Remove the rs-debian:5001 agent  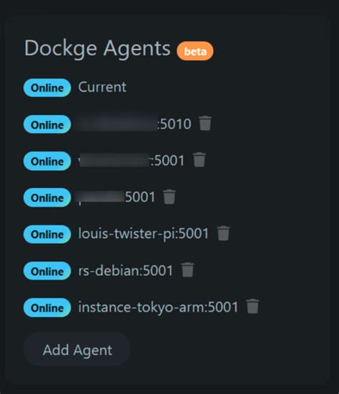(187, 270)
